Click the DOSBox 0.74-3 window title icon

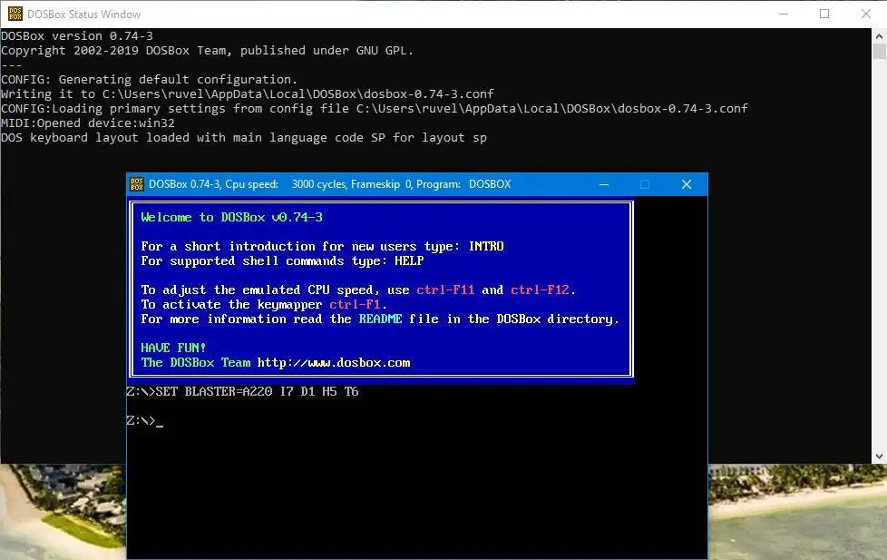137,184
